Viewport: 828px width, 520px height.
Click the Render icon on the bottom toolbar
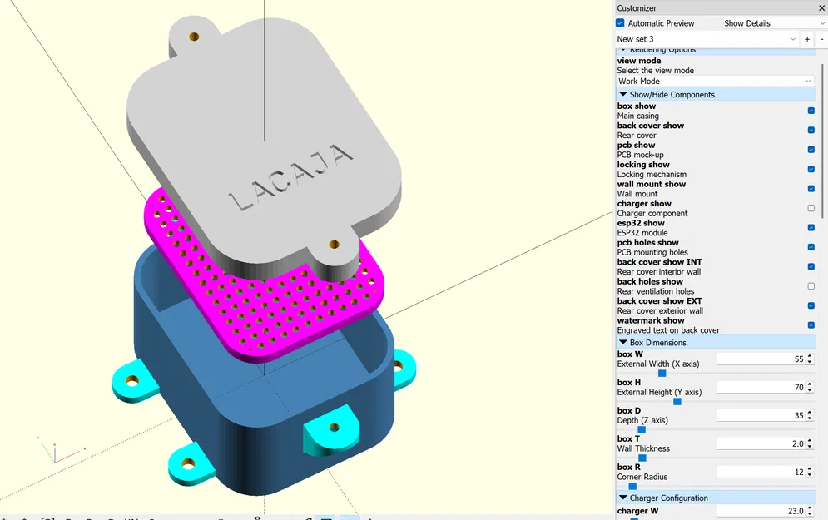point(24,517)
